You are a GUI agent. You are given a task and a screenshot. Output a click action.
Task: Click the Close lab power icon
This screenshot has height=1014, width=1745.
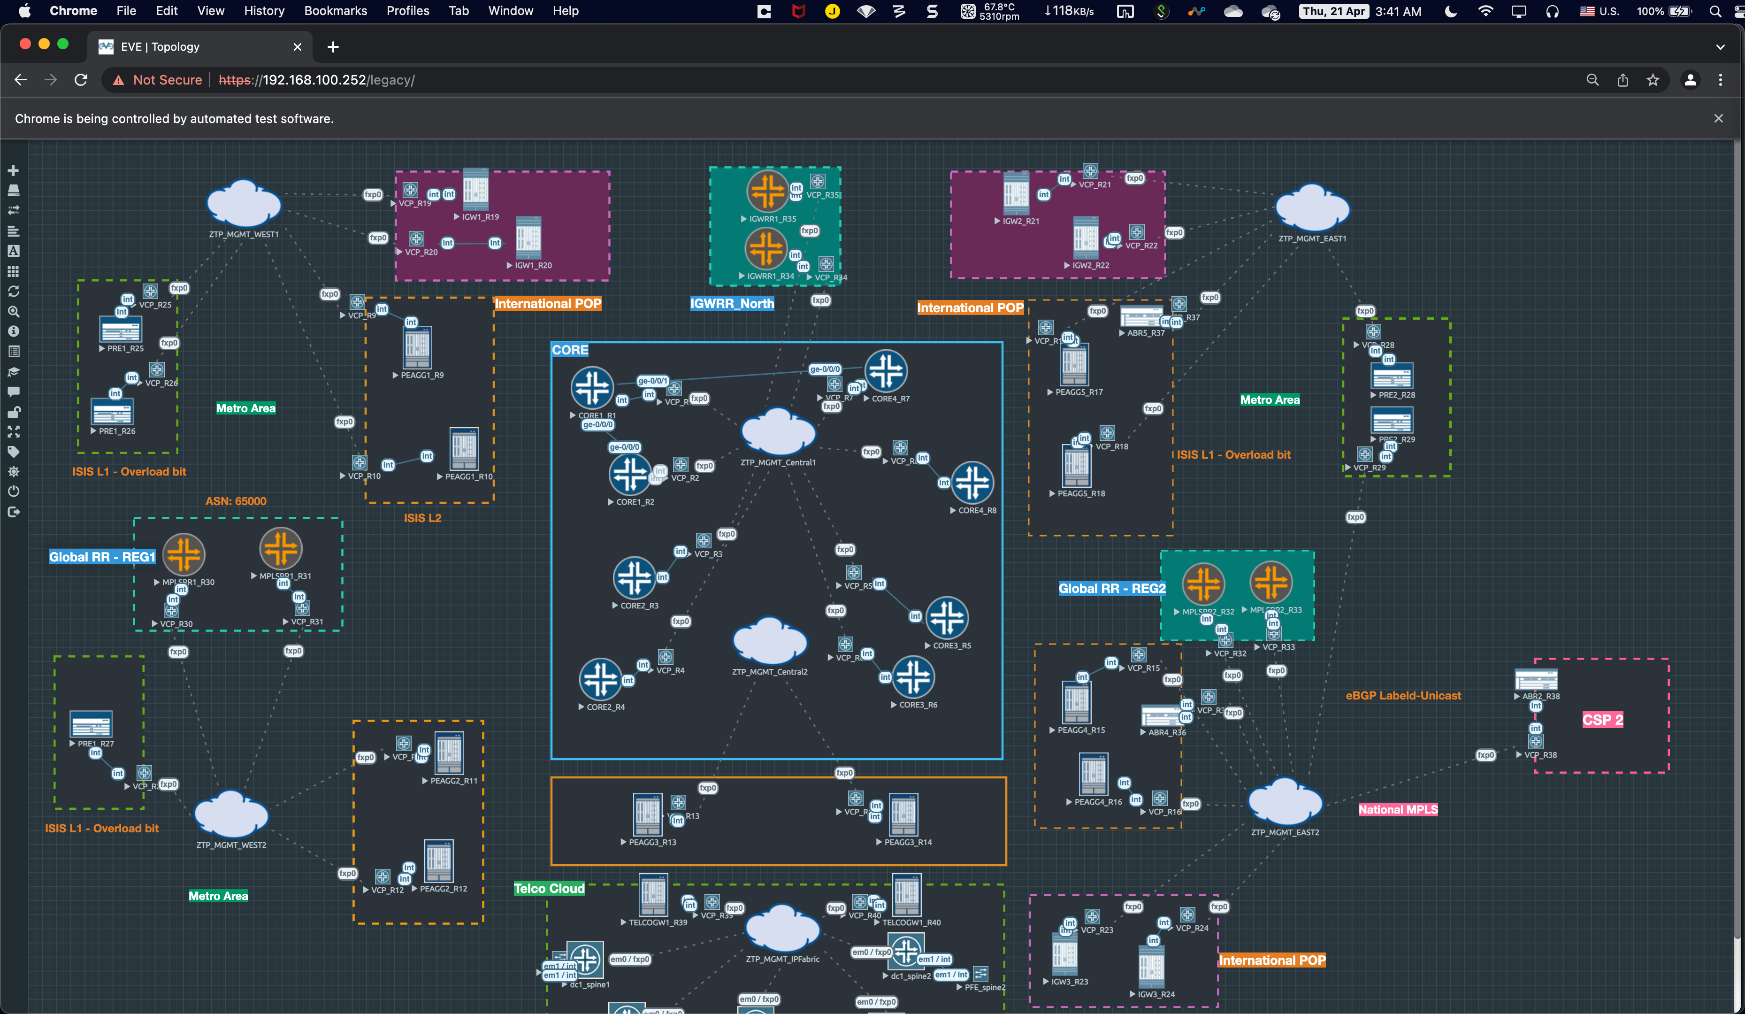tap(13, 492)
